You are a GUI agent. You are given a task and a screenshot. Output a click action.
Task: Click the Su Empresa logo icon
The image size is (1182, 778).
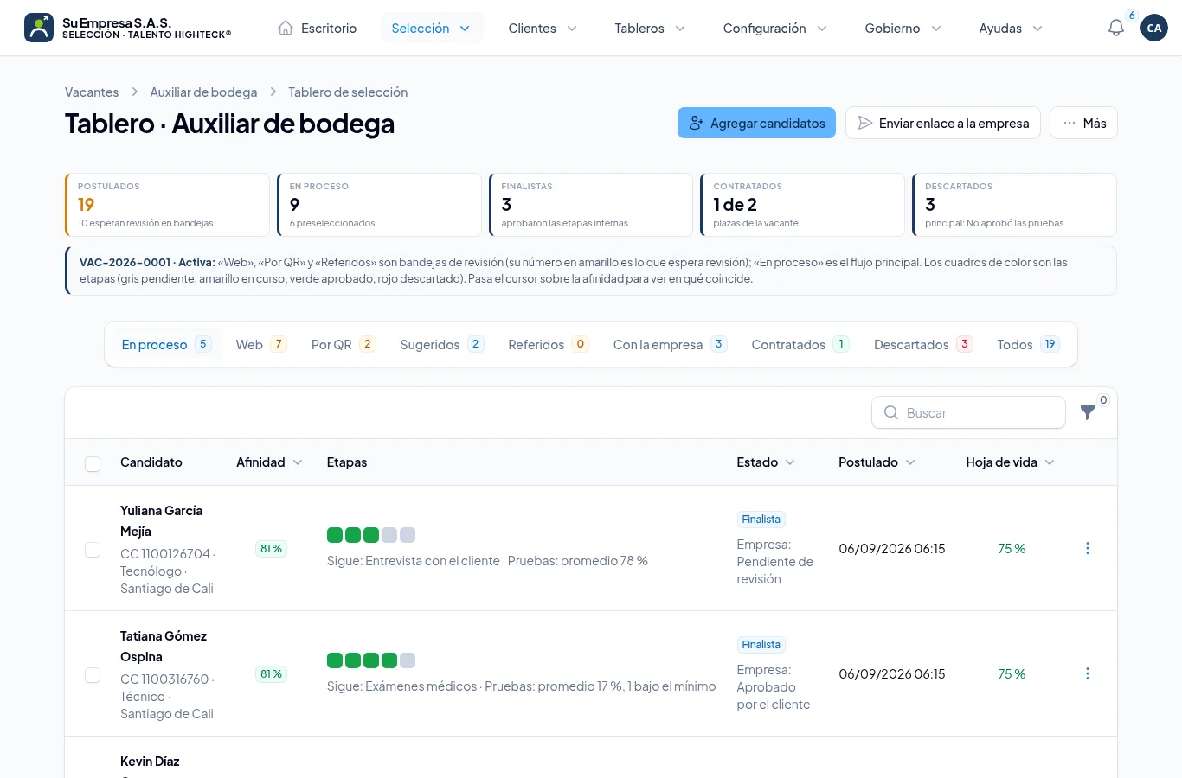tap(39, 28)
